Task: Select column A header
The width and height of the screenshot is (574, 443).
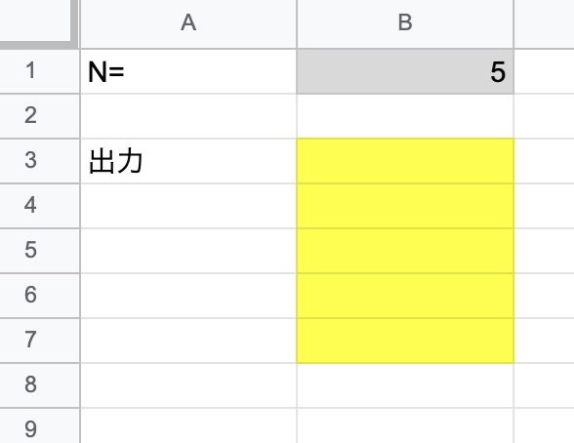Action: [188, 23]
